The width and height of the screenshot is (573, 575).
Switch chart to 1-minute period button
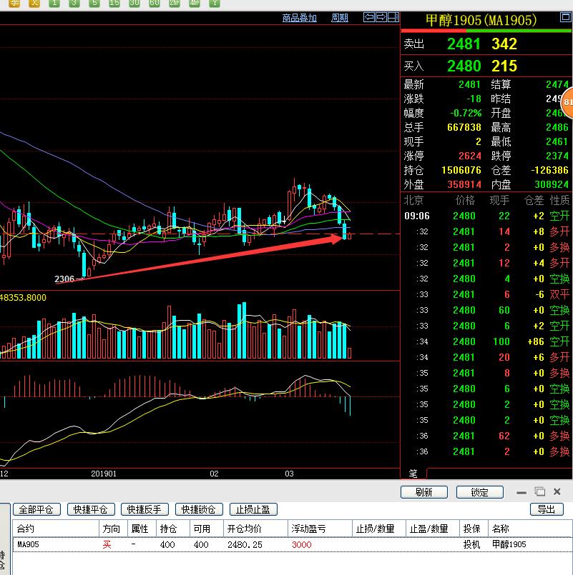tap(54, 4)
